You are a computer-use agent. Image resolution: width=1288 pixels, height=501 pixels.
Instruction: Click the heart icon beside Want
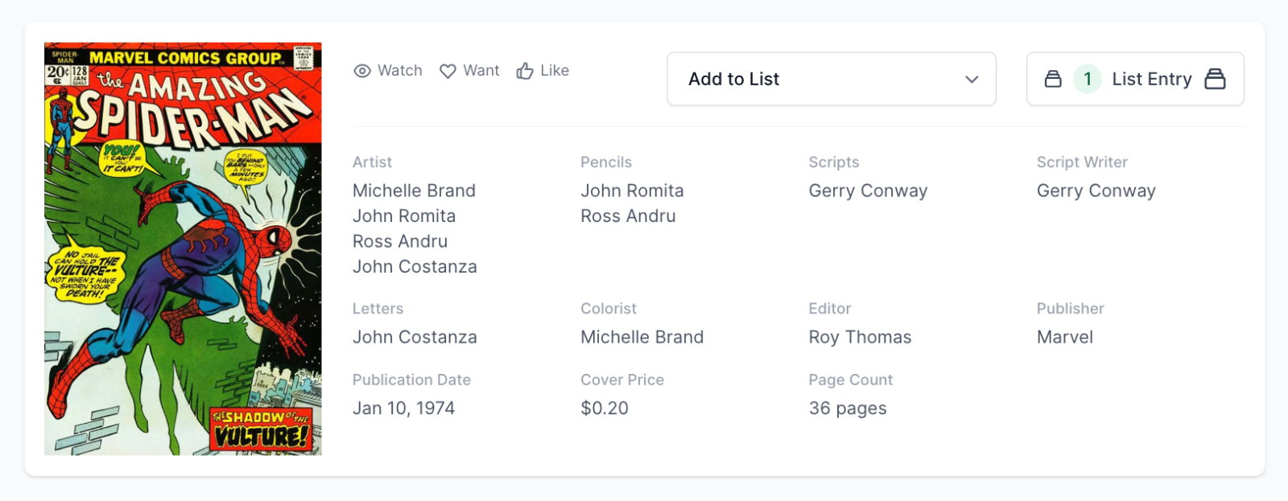click(x=448, y=71)
